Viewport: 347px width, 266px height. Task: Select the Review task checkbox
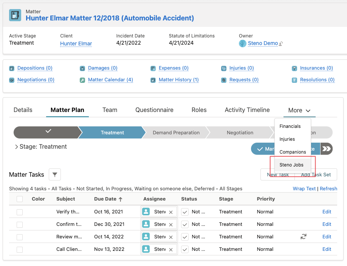(20, 237)
